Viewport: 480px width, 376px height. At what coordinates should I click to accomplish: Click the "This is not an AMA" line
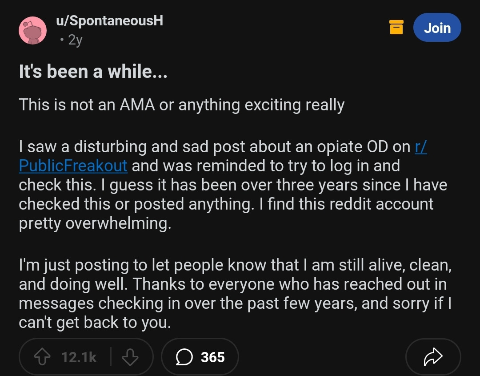point(181,105)
